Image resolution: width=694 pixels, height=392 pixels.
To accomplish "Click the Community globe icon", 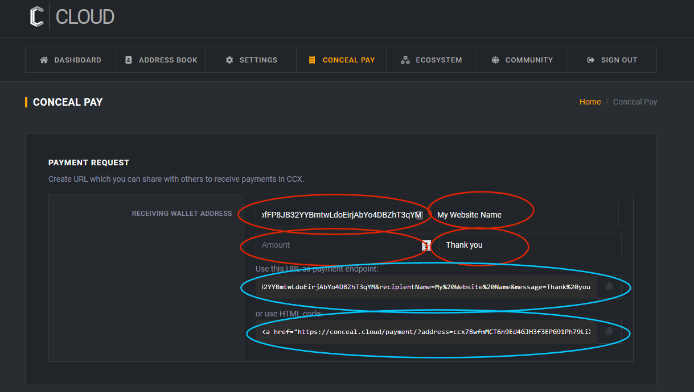I will click(x=495, y=60).
